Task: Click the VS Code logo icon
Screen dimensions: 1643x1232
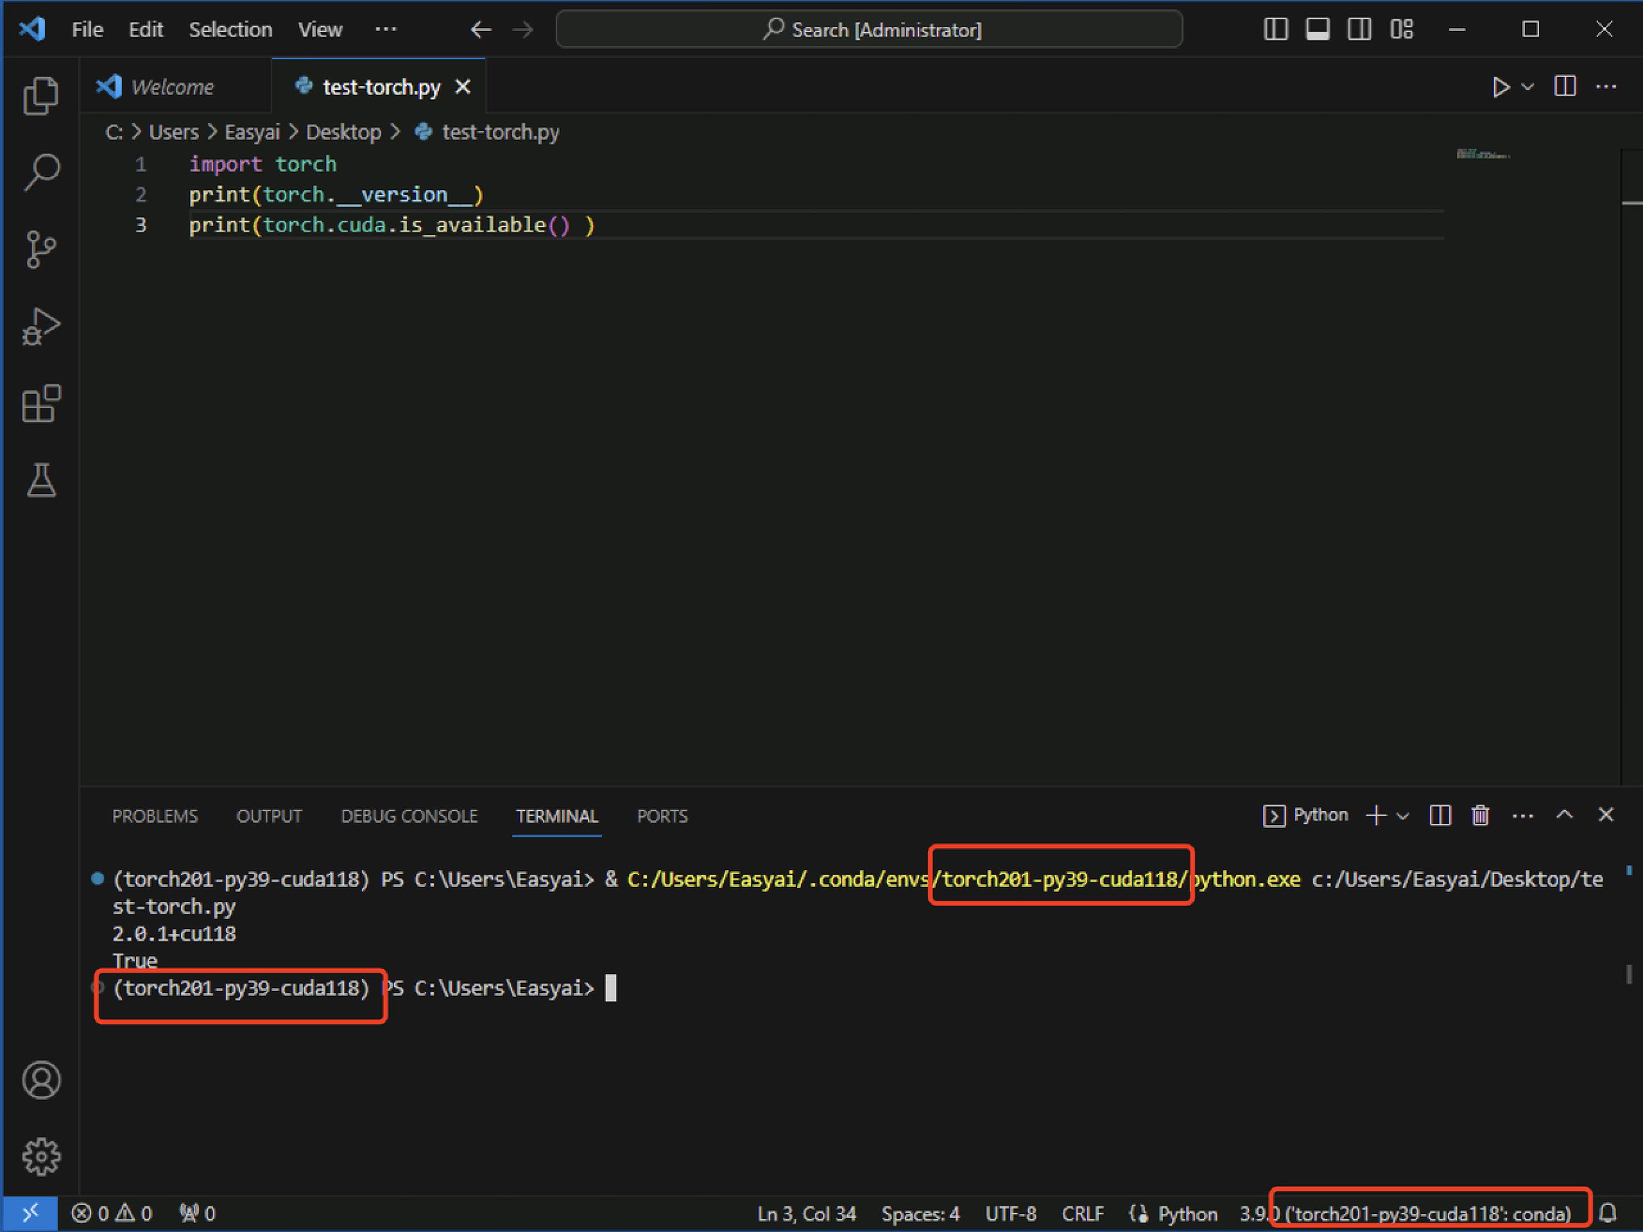Action: (x=32, y=29)
